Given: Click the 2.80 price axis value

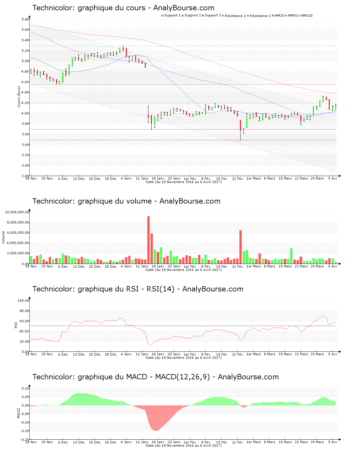Looking at the screenshot, I should coord(25,176).
